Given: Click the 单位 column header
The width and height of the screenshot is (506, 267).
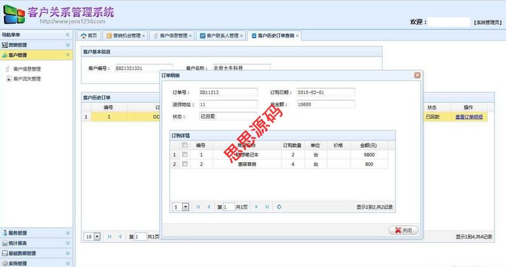Looking at the screenshot, I should [x=315, y=145].
